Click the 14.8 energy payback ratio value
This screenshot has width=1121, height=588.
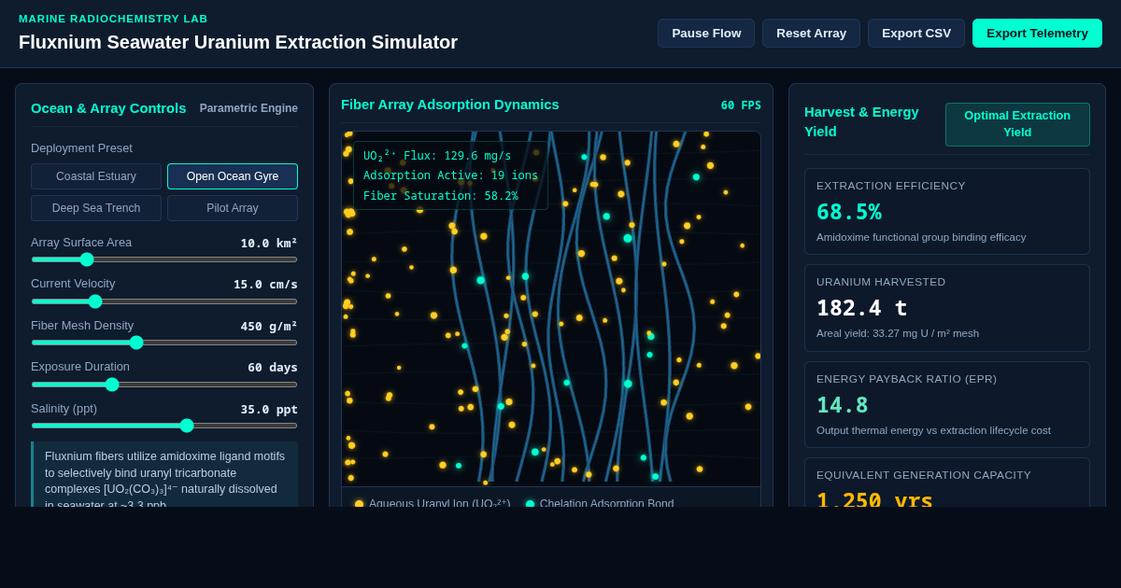(843, 405)
